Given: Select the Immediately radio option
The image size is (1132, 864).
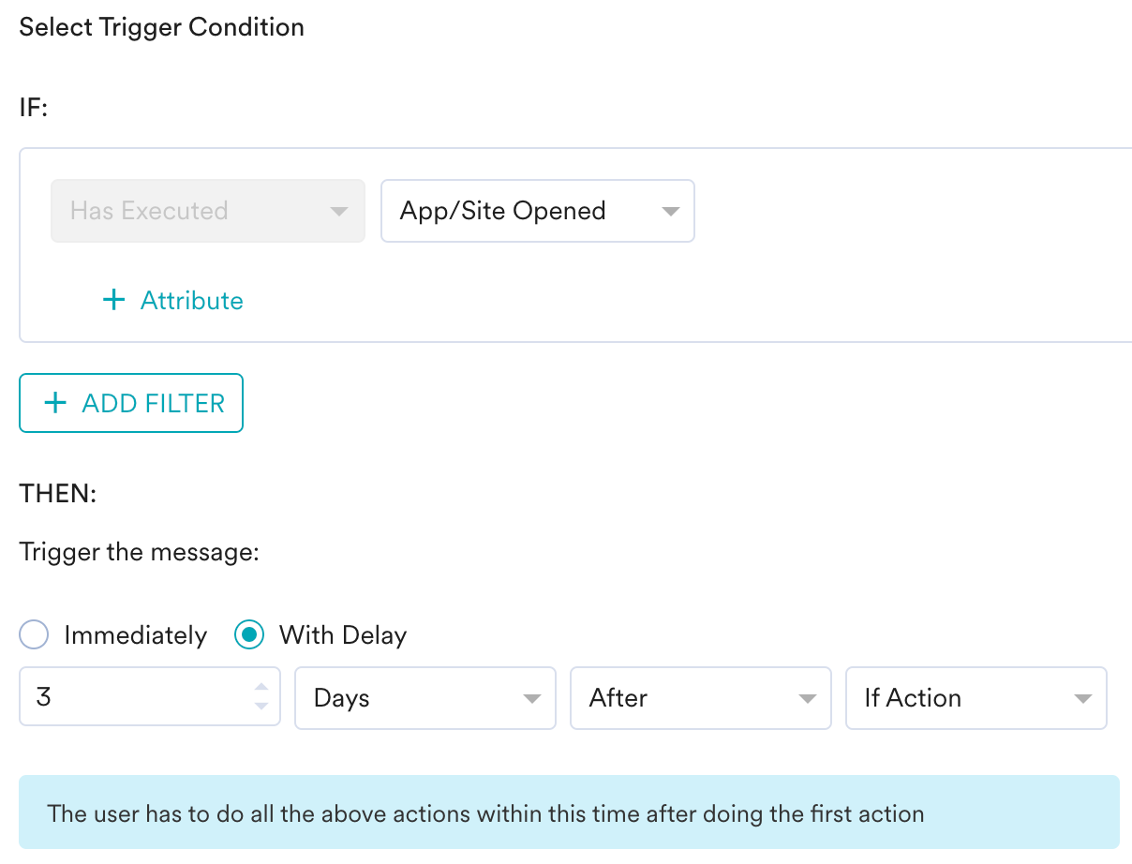Looking at the screenshot, I should (x=34, y=635).
